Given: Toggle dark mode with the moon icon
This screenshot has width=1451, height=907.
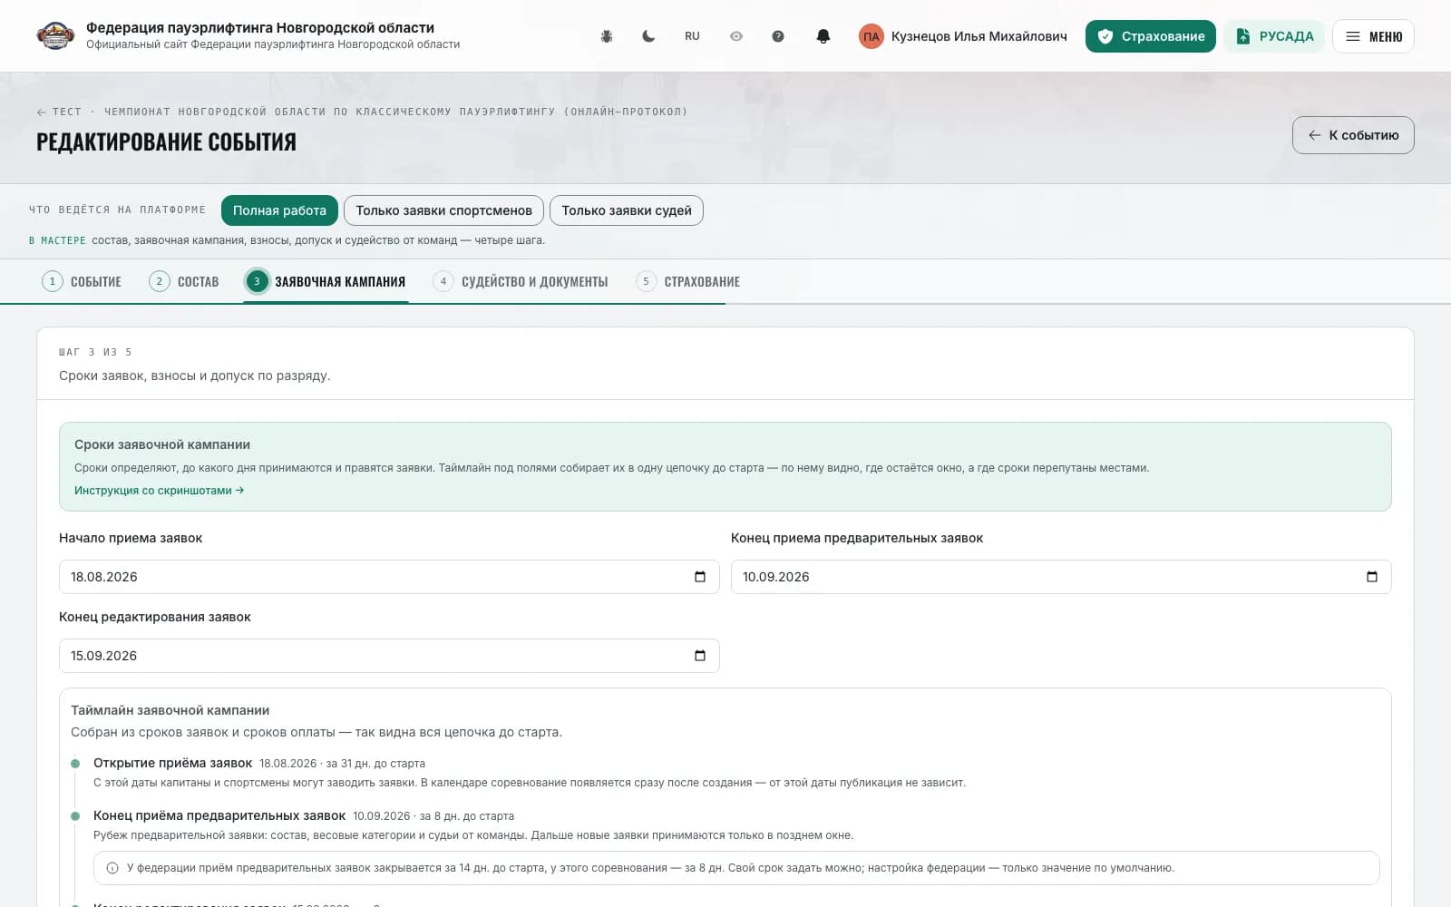Looking at the screenshot, I should 648,36.
